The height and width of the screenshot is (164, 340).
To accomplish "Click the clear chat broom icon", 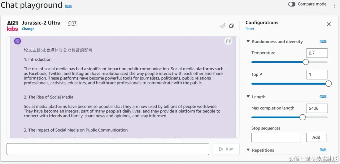I will (223, 26).
